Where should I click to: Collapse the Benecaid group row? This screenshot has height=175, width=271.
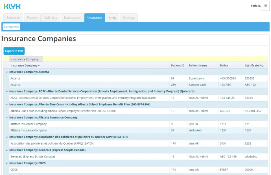pyautogui.click(x=7, y=150)
